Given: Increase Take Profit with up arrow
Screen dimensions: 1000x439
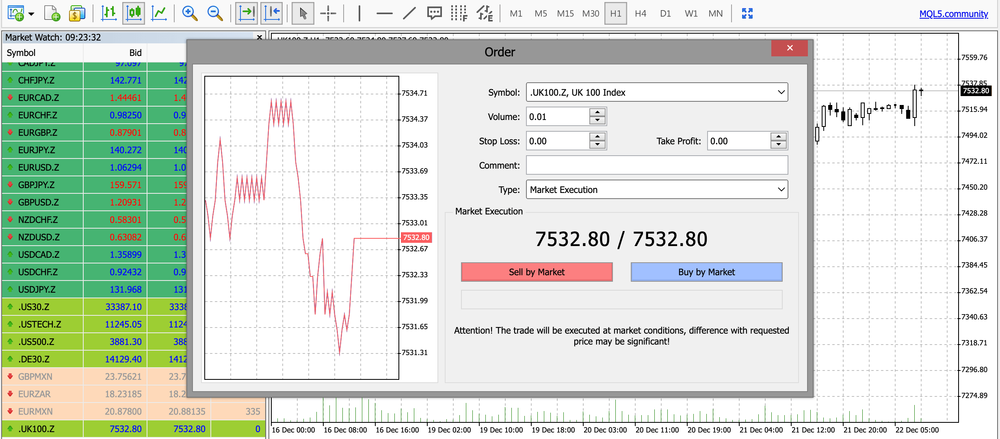Looking at the screenshot, I should tap(779, 137).
